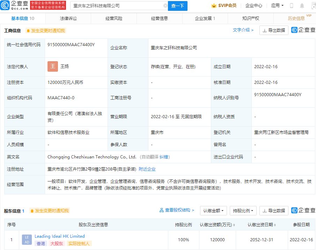This screenshot has height=250, width=316.
Task: Click the 香港 tag on shareholder row
Action: click(41, 244)
